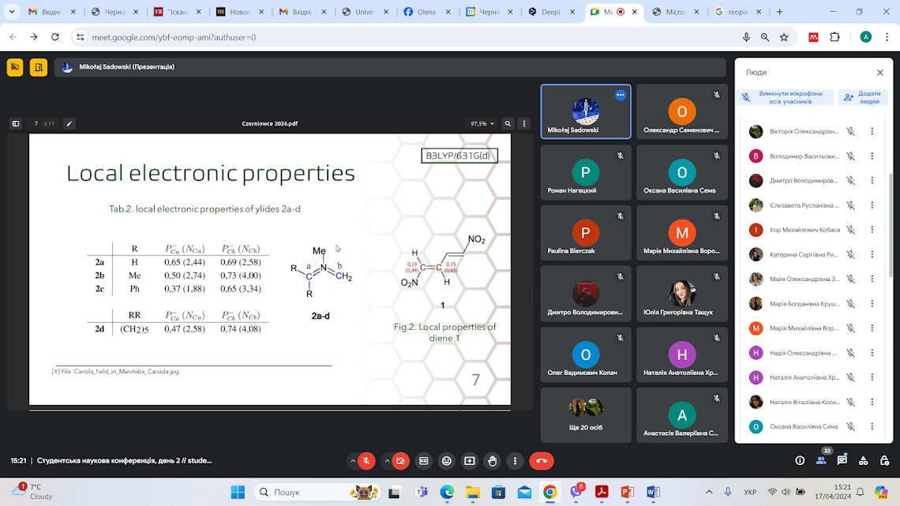Open options for Ігор Михайлович Кобаса
The image size is (900, 506).
point(872,230)
